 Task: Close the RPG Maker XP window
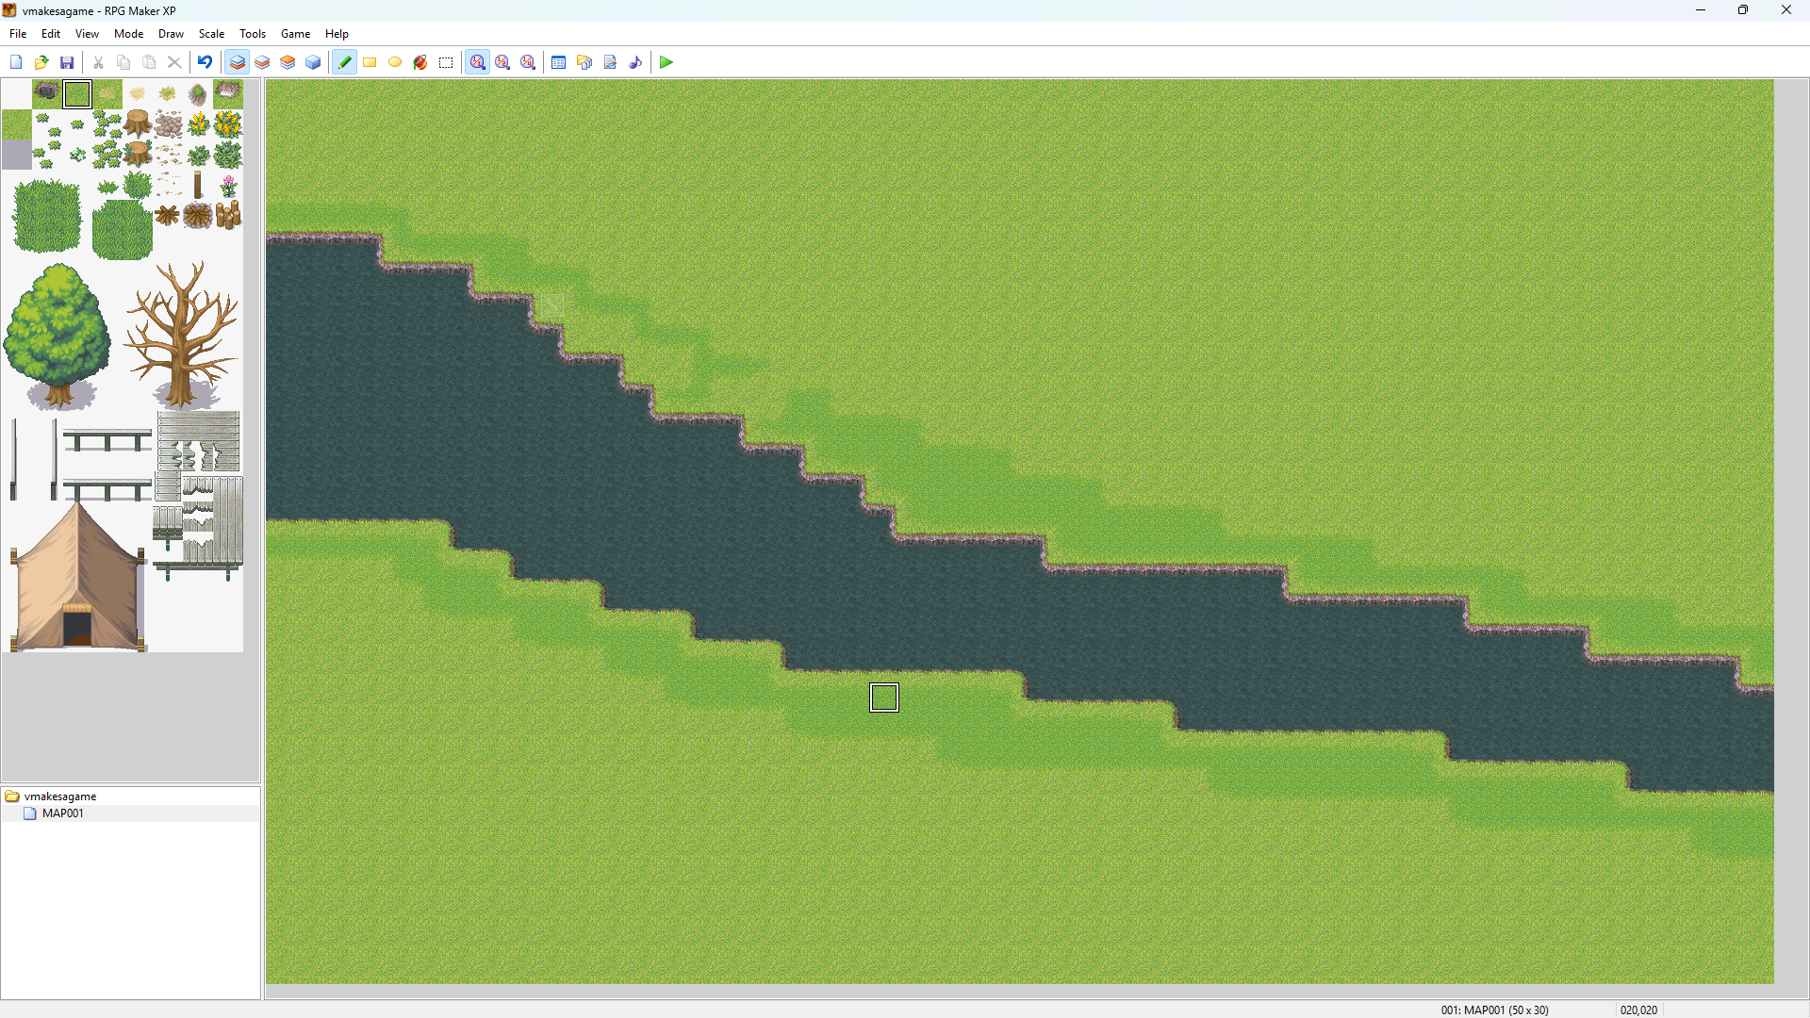tap(1786, 10)
